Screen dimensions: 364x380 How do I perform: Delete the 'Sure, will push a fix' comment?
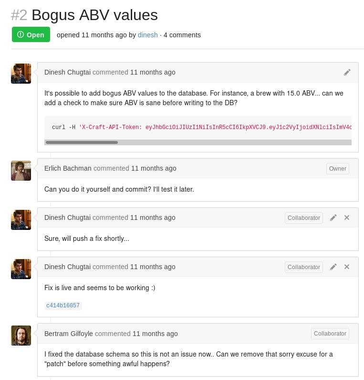[347, 217]
